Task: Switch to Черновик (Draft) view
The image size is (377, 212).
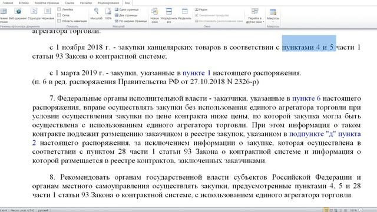Action: coord(48,14)
